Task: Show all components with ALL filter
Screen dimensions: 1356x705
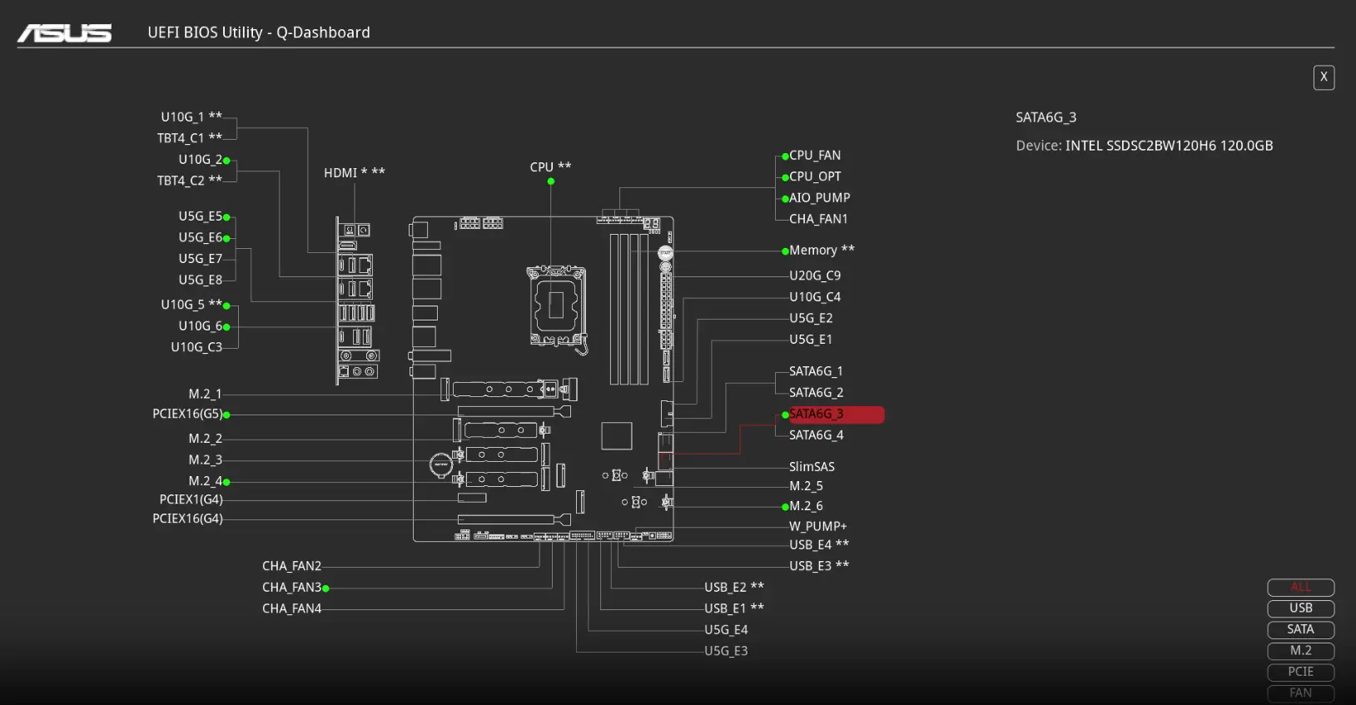Action: point(1300,588)
